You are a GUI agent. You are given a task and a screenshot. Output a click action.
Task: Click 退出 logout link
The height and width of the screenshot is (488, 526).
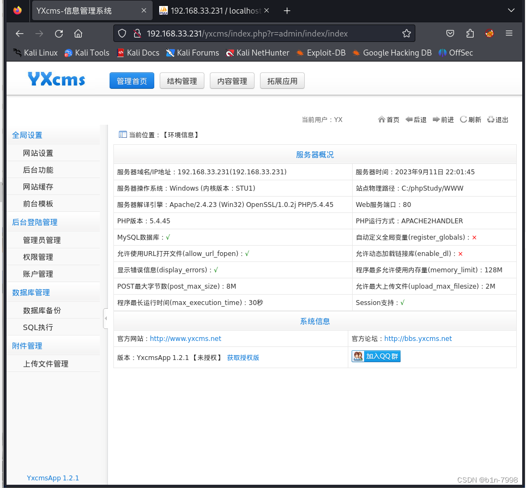[x=498, y=120]
